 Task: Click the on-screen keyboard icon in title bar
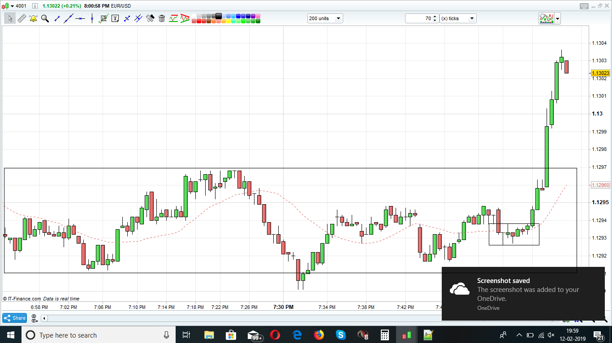(x=584, y=6)
